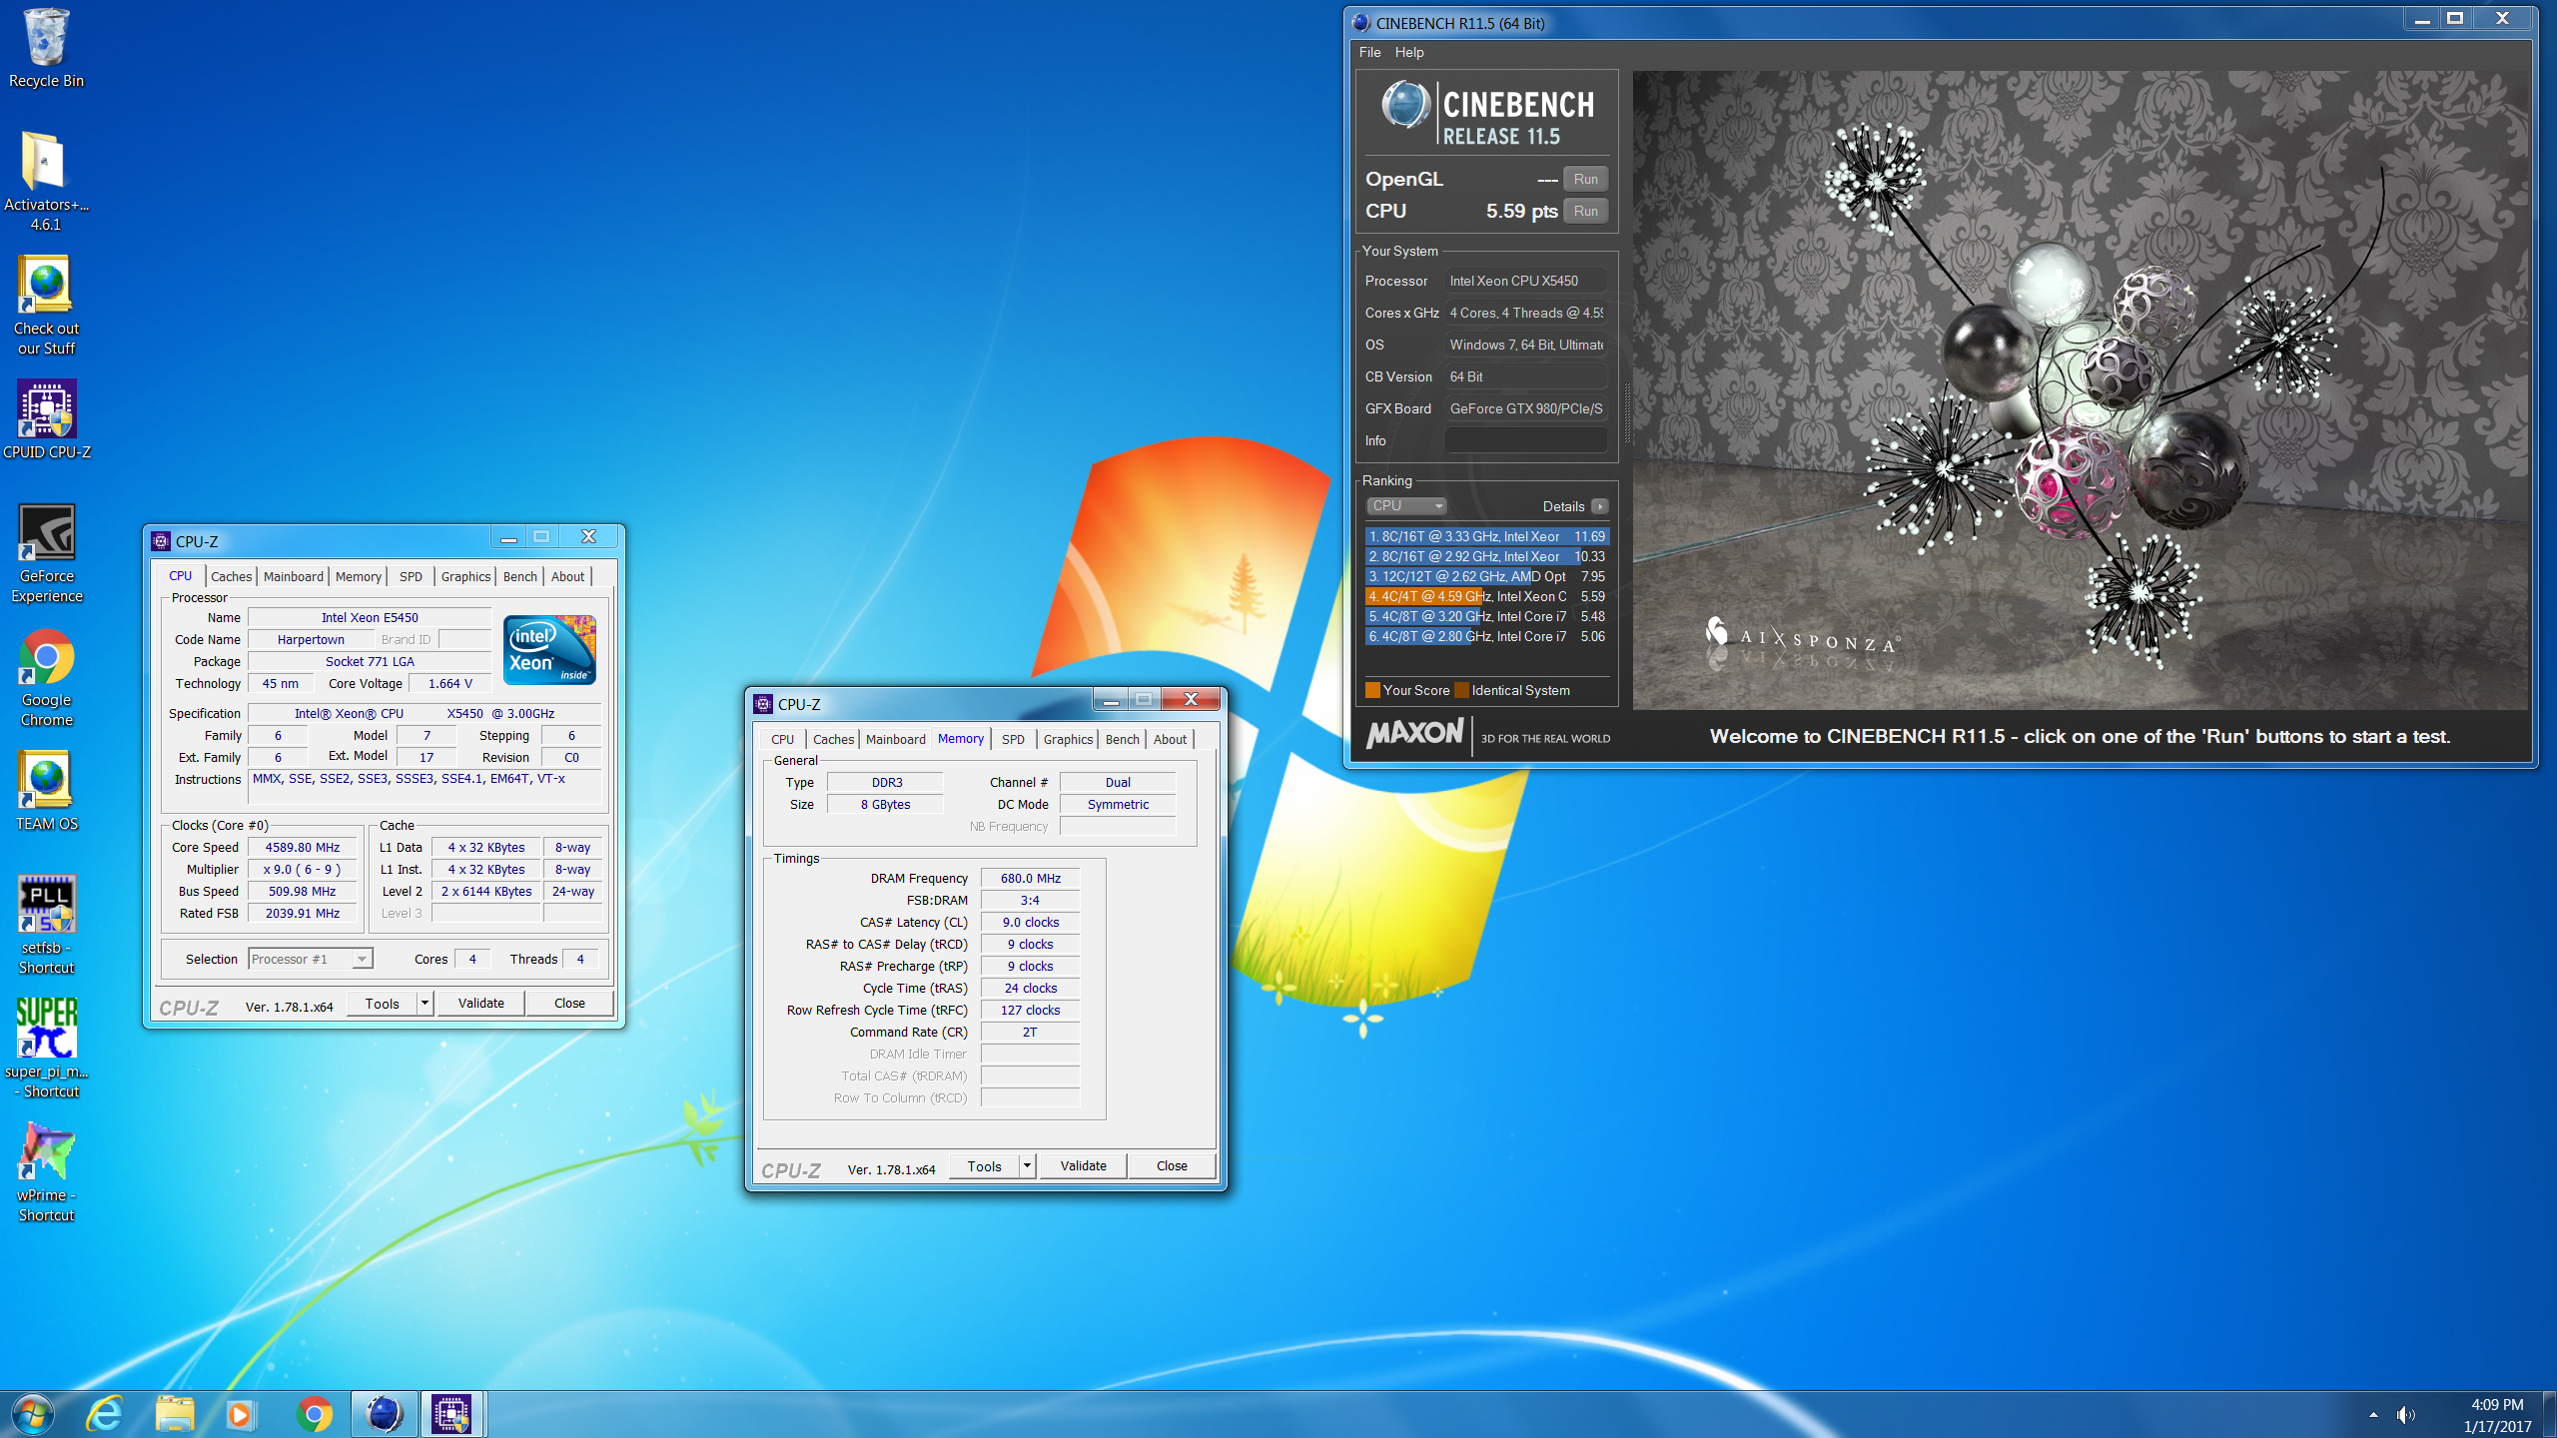Image resolution: width=2557 pixels, height=1438 pixels.
Task: Launch Internet Explorer from the taskbar
Action: [x=104, y=1414]
